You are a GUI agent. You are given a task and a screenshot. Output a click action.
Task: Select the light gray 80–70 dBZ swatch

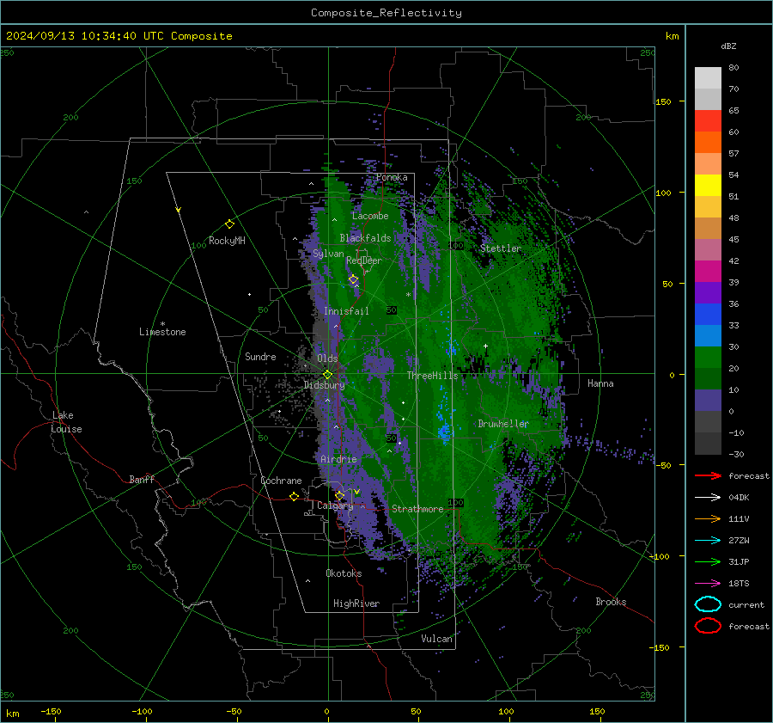pyautogui.click(x=708, y=78)
